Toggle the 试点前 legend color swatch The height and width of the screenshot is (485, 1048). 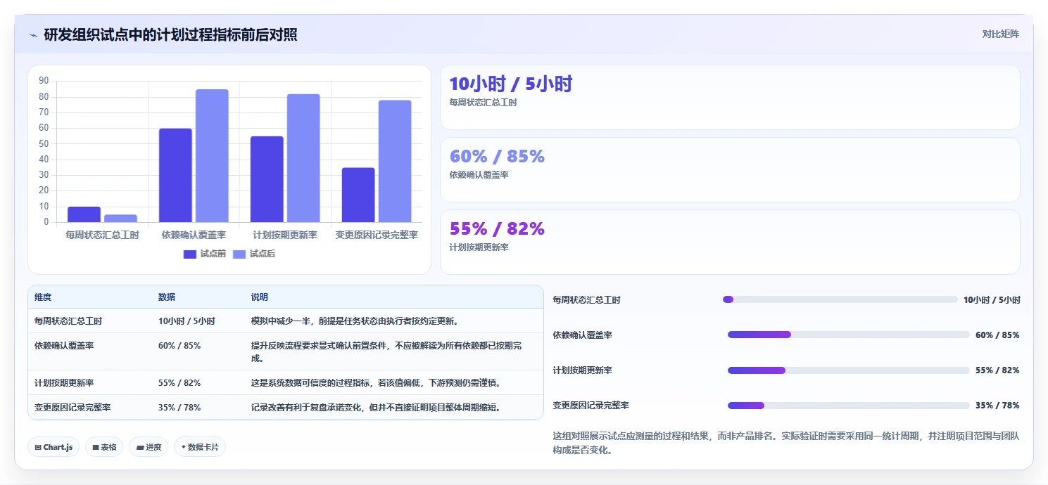click(x=190, y=254)
